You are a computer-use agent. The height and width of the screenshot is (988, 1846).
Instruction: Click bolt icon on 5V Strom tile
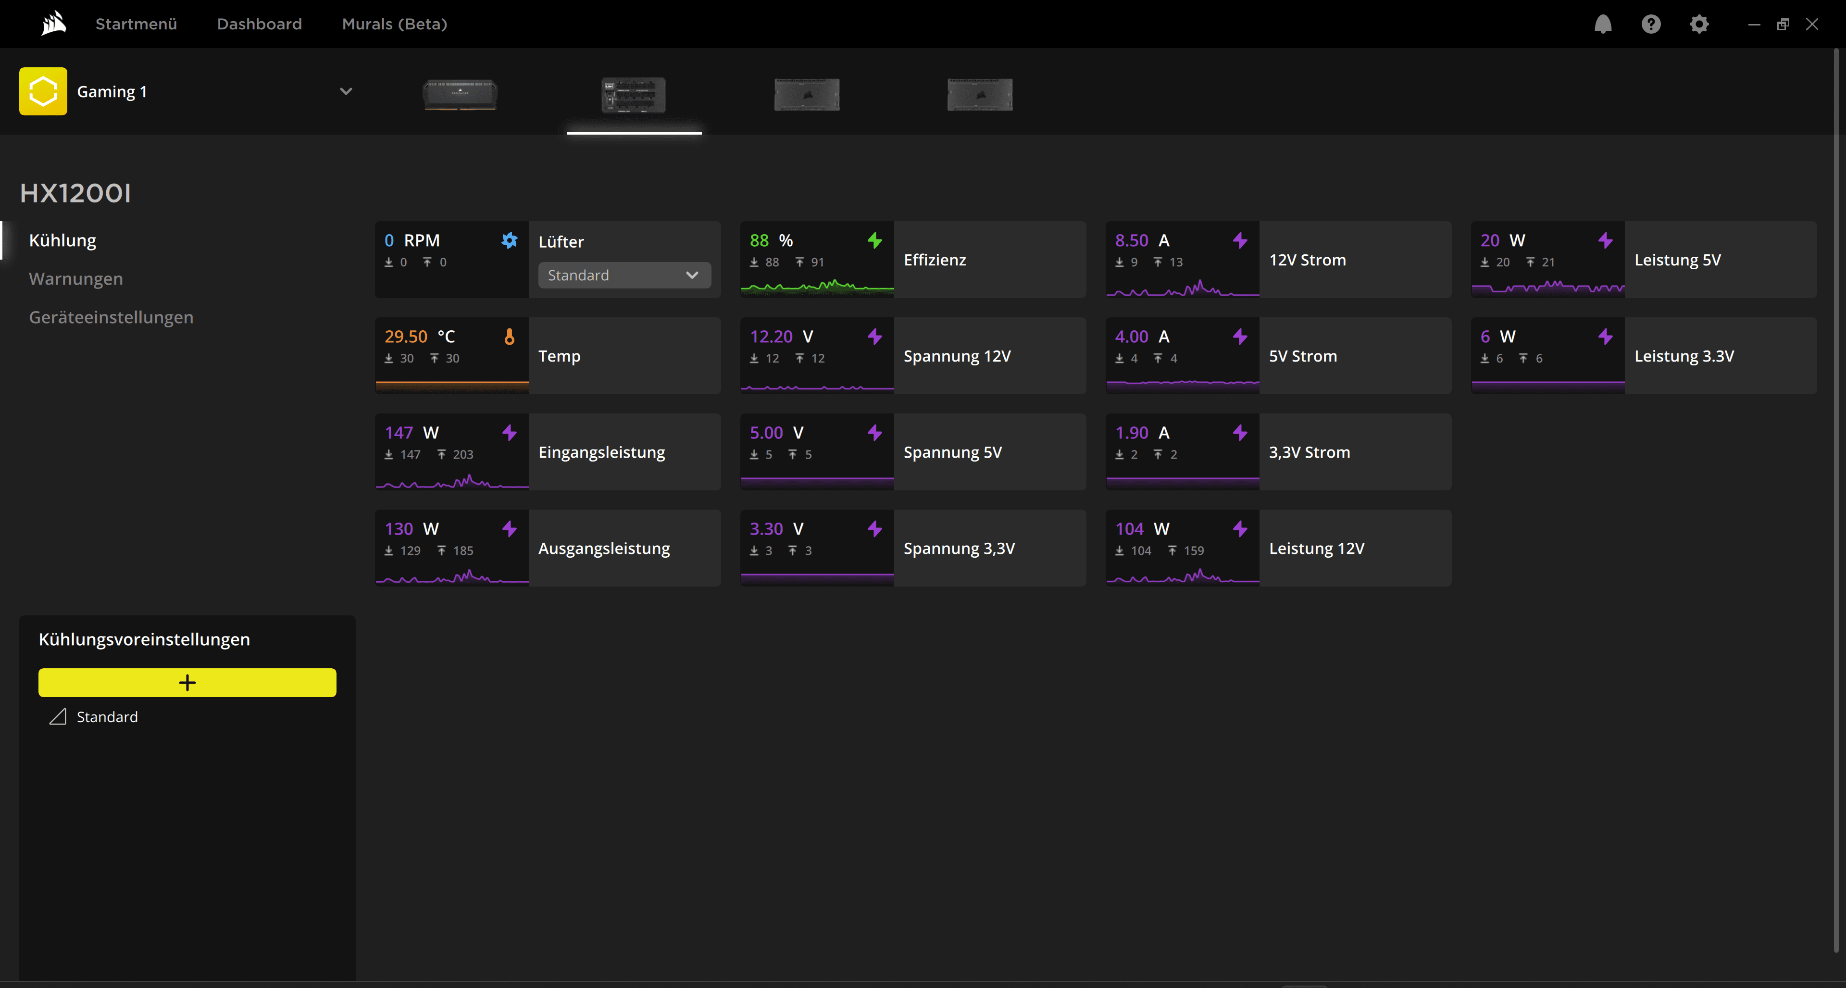1240,336
